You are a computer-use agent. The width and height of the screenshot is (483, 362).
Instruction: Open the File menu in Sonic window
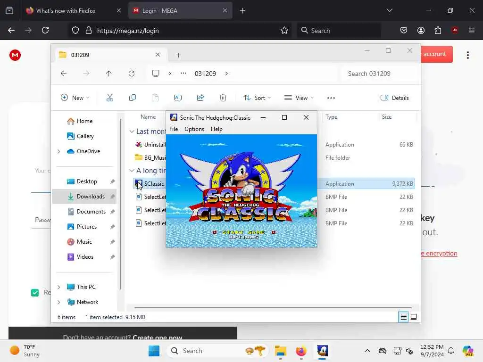[x=174, y=129]
